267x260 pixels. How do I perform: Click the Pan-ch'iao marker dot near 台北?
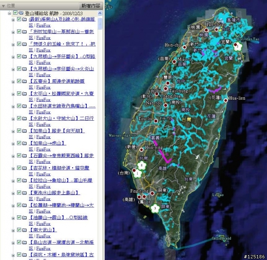pyautogui.click(x=216, y=30)
